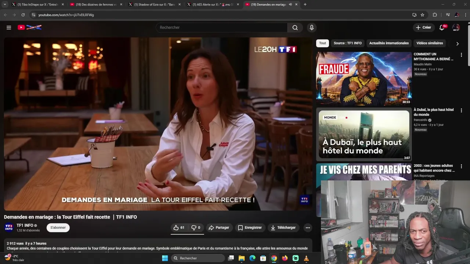Go to YouTube home via logo
The image size is (470, 264).
pos(30,27)
